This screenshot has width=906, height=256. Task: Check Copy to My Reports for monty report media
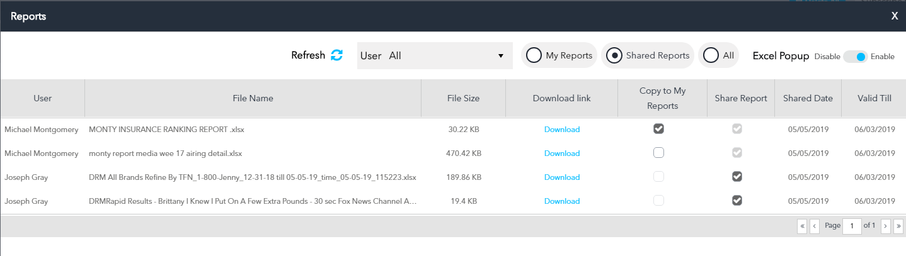tap(658, 152)
